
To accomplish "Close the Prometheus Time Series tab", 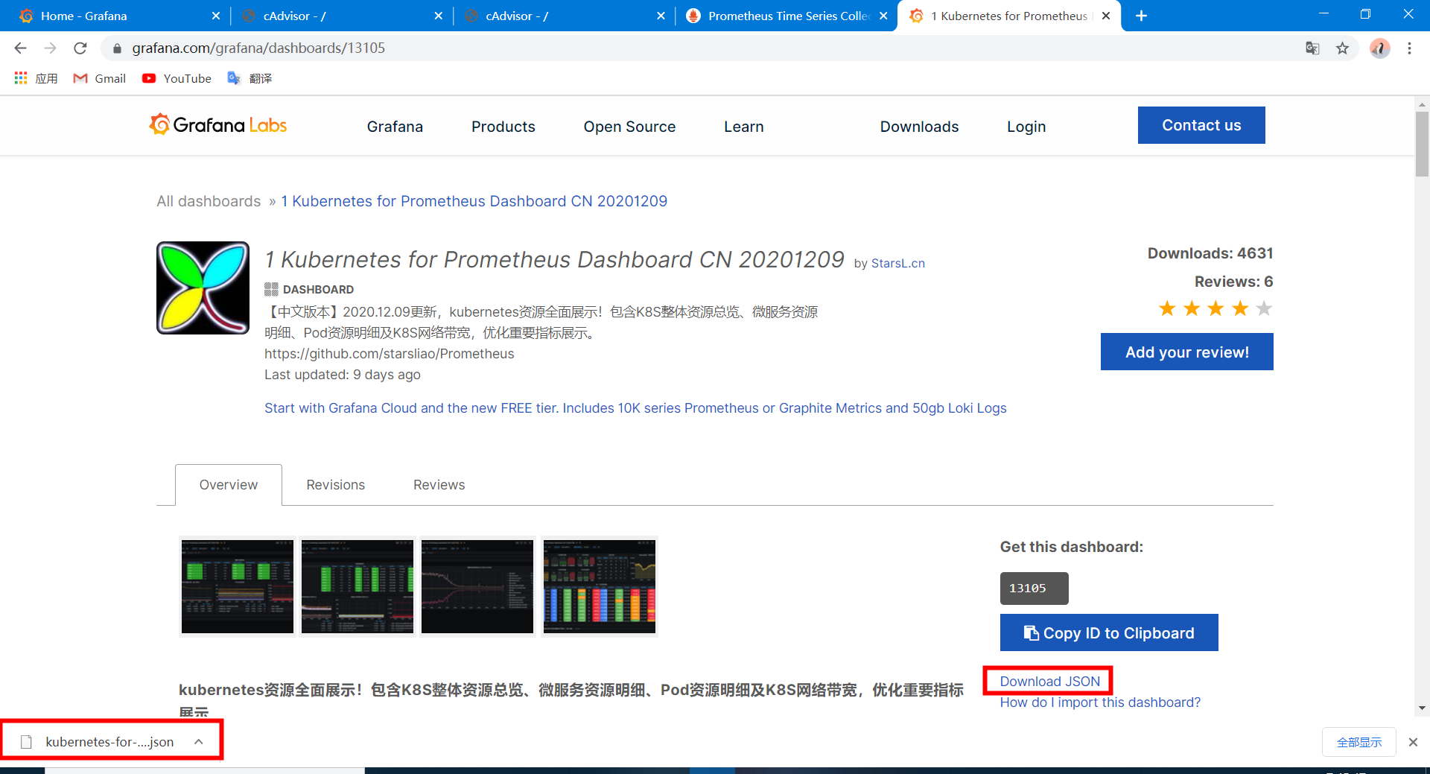I will click(883, 16).
